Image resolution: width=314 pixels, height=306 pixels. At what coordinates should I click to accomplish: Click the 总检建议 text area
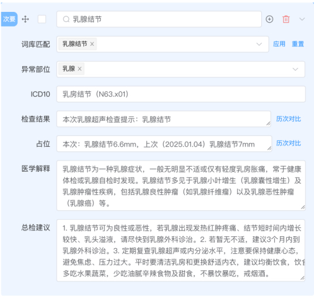(181, 250)
